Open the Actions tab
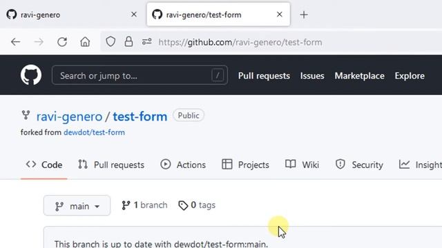Screen dimensions: 442x248 point(183,165)
